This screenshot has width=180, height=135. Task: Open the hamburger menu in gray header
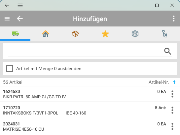7,19
